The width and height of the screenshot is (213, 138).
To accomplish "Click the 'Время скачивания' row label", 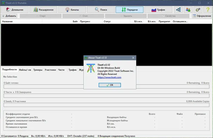I will point(16,124).
